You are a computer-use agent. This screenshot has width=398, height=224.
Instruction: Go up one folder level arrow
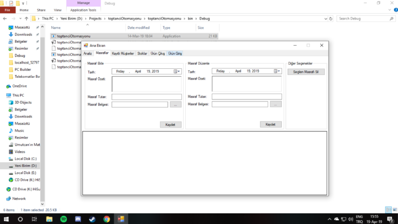tap(27, 19)
